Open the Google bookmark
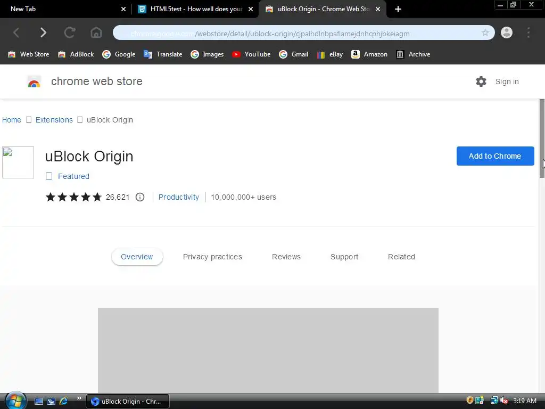The image size is (545, 409). point(119,54)
